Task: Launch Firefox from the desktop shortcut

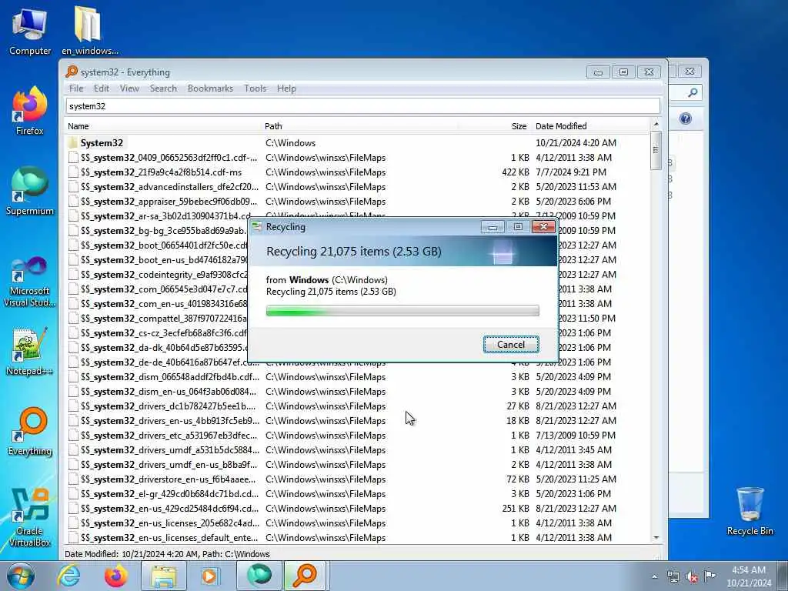Action: (30, 111)
